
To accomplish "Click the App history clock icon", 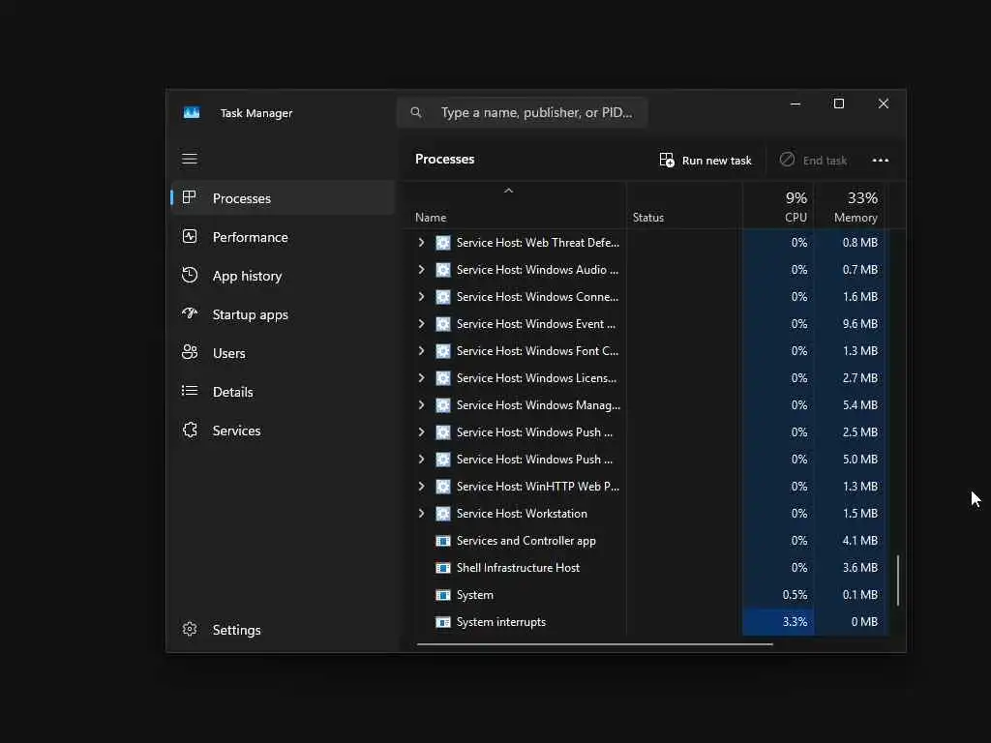I will [190, 275].
